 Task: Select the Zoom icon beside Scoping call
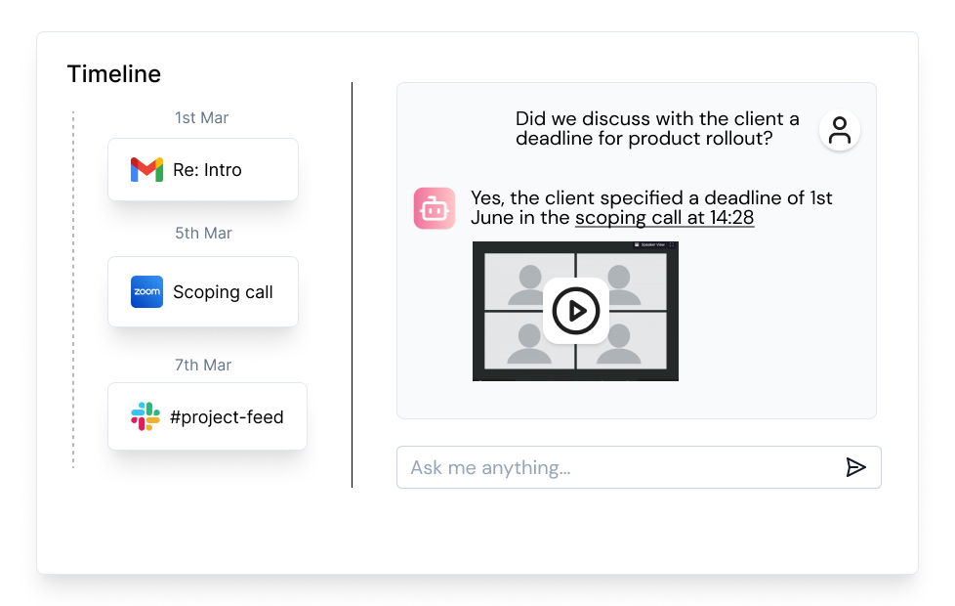tap(145, 291)
